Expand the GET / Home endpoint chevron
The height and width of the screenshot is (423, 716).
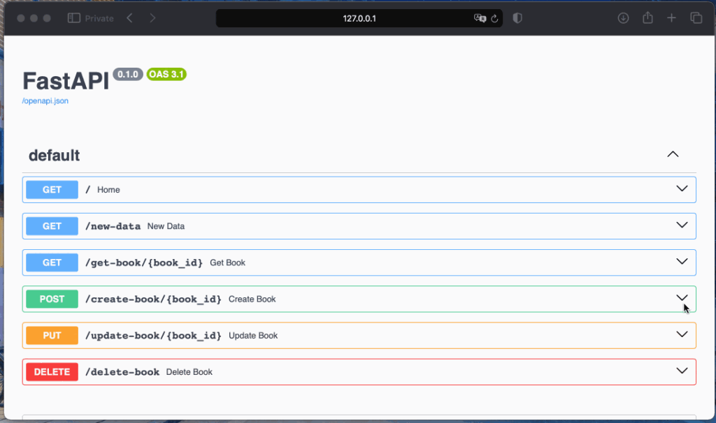682,189
